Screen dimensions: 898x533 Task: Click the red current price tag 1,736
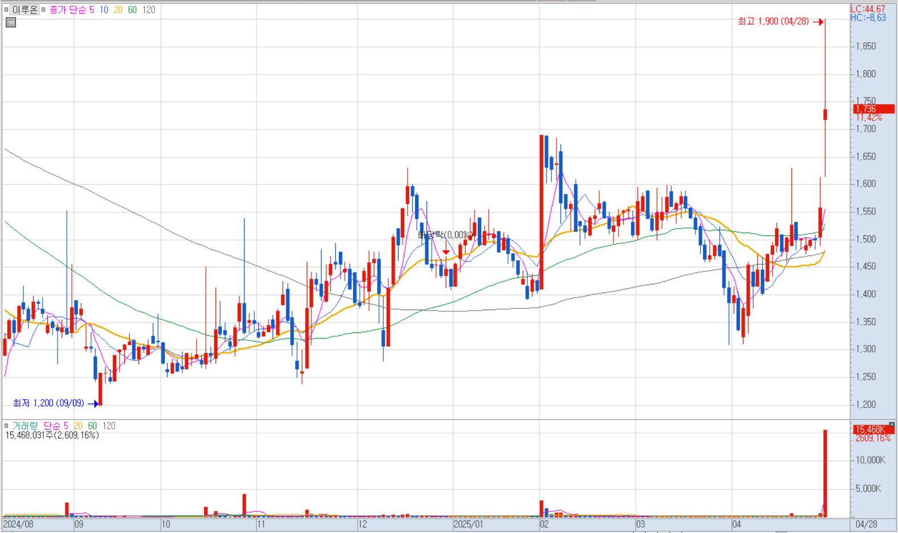click(x=873, y=109)
